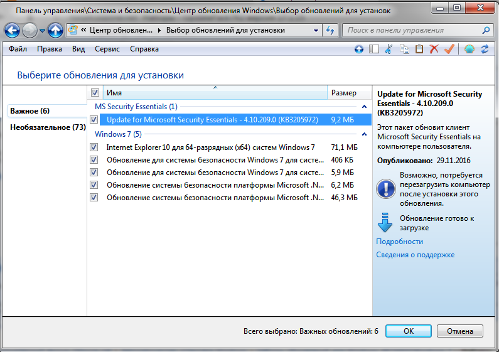Image resolution: width=499 pixels, height=352 pixels.
Task: Click the orange checkmark Properties icon
Action: [x=449, y=49]
